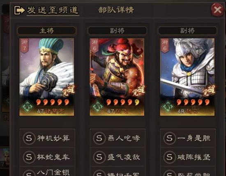The width and height of the screenshot is (226, 176).
Task: Open the 杯蛇鬼车 skill
Action: tap(47, 157)
